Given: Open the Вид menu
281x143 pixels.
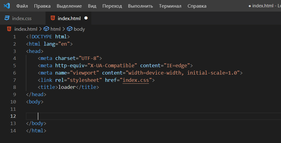Looking at the screenshot, I should pos(92,6).
